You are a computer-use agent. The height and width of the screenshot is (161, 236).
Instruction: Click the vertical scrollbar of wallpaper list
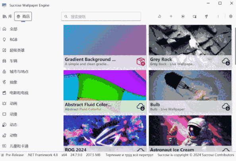coord(234,46)
